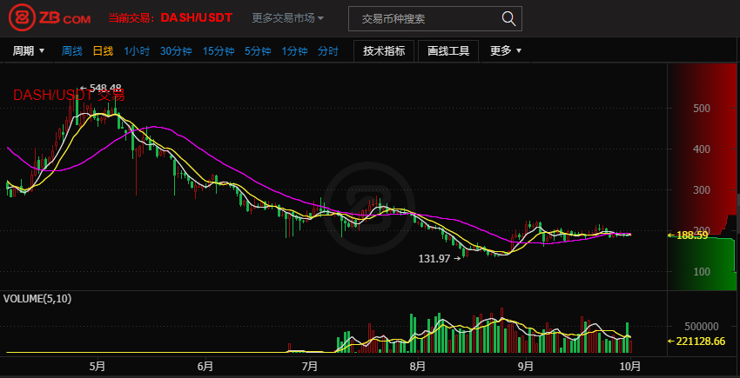Open the 技术指标 indicators button
The height and width of the screenshot is (378, 740).
click(x=384, y=51)
